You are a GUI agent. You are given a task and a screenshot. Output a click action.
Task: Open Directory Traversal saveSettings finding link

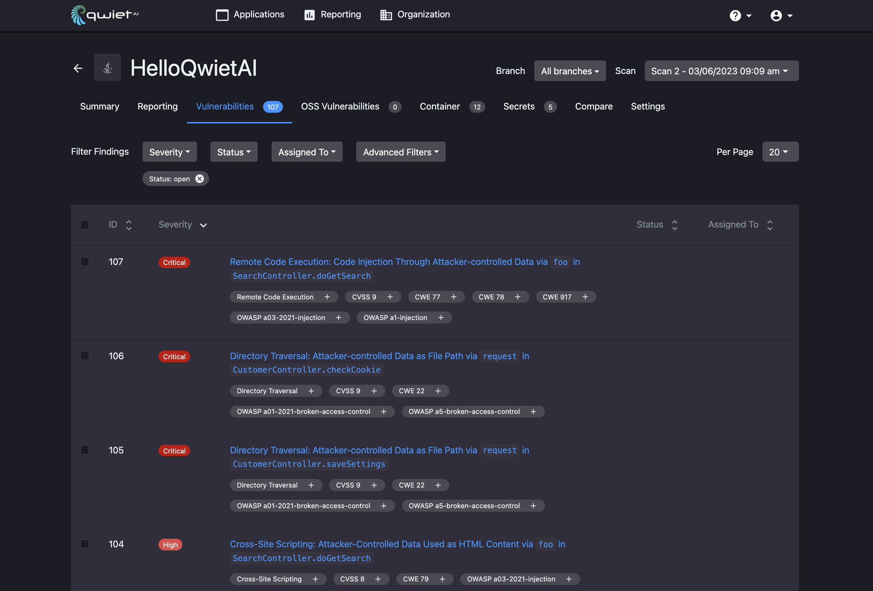tap(379, 457)
